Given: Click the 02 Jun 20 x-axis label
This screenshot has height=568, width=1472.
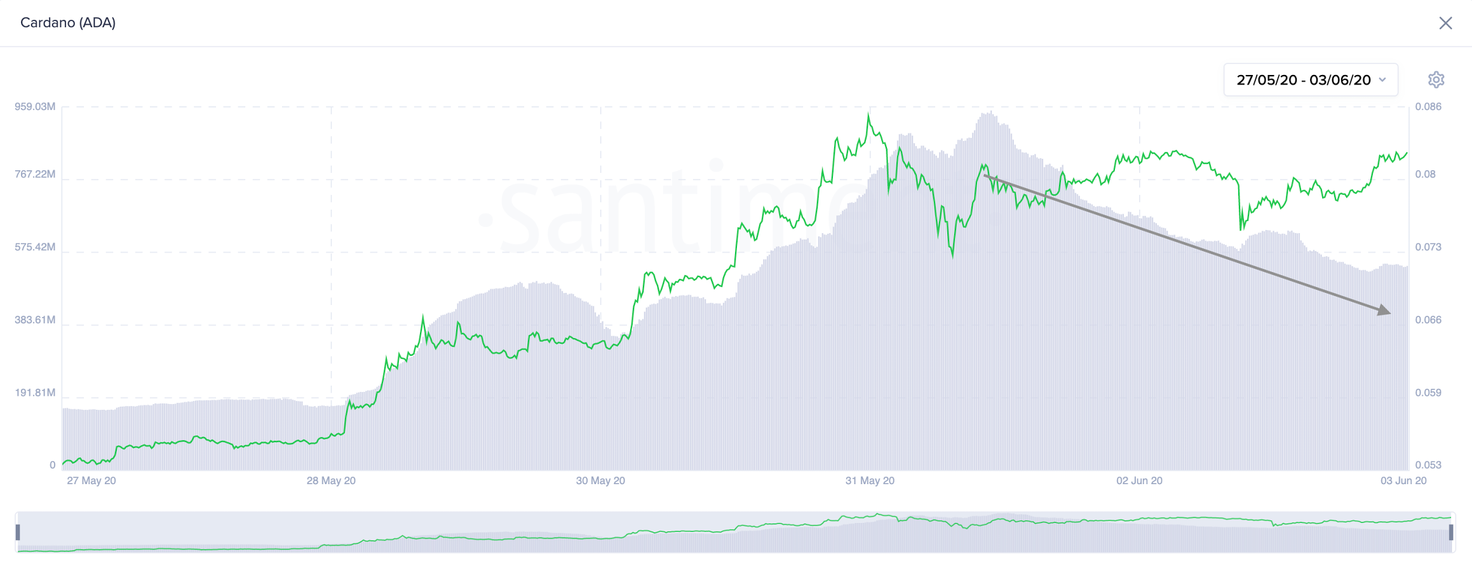Looking at the screenshot, I should (x=1139, y=481).
